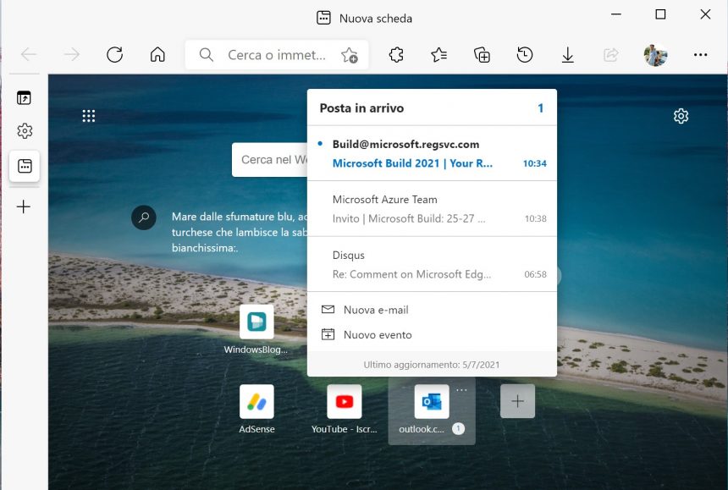The height and width of the screenshot is (490, 728).
Task: Click Nuova e-mail
Action: [x=376, y=310]
